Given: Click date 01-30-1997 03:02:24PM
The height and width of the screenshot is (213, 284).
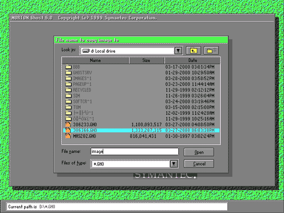Looking at the screenshot, I should (x=190, y=136).
